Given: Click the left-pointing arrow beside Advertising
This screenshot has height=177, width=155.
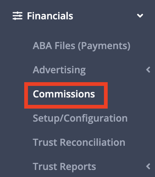Looking at the screenshot, I should [x=148, y=70].
